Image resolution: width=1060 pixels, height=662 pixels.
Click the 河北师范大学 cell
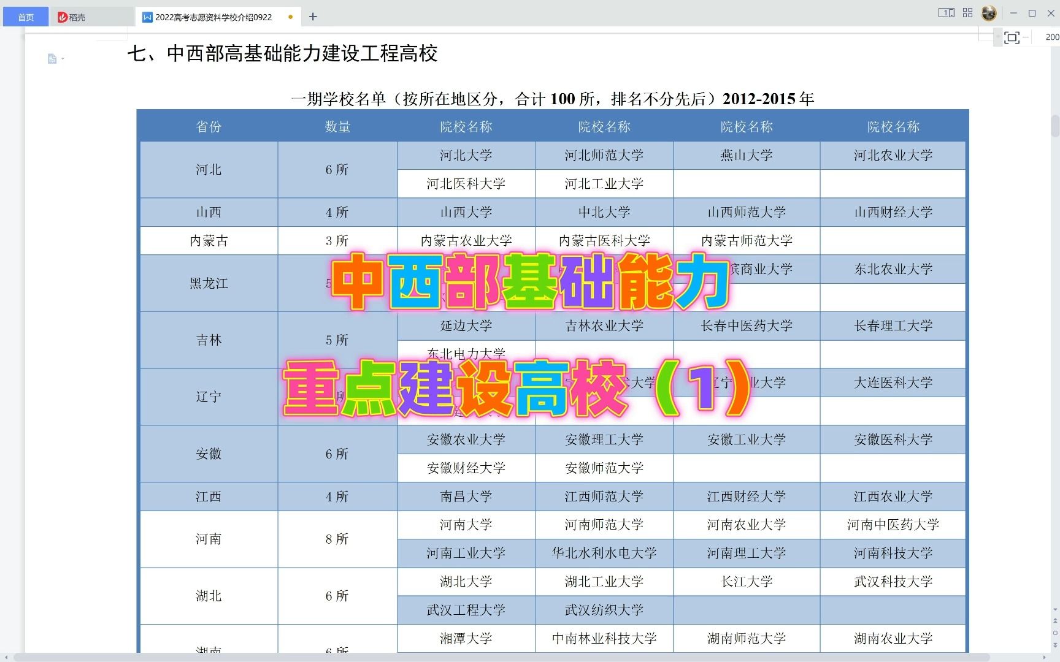604,156
